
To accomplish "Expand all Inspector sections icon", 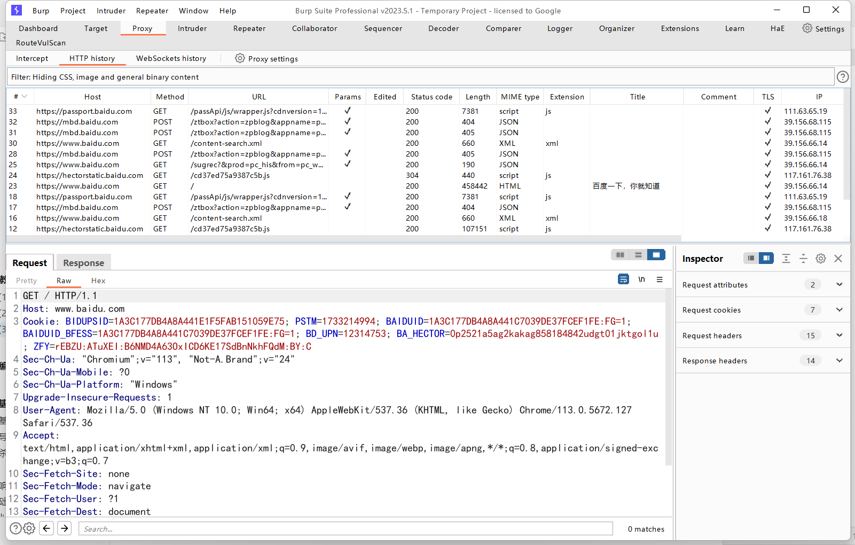I will [786, 259].
